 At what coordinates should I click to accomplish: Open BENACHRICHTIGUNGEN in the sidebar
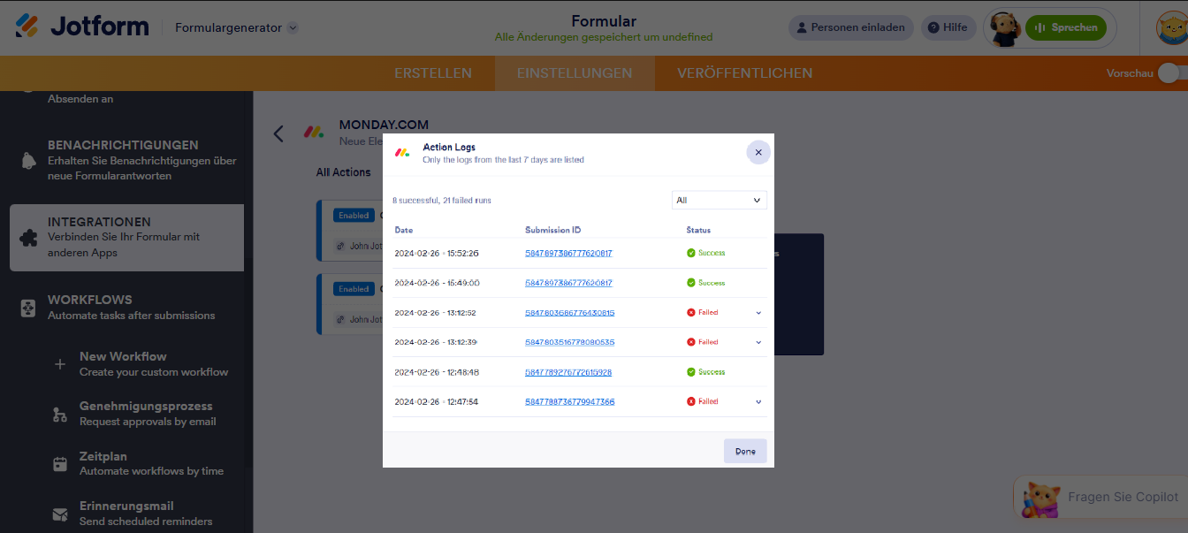(142, 159)
